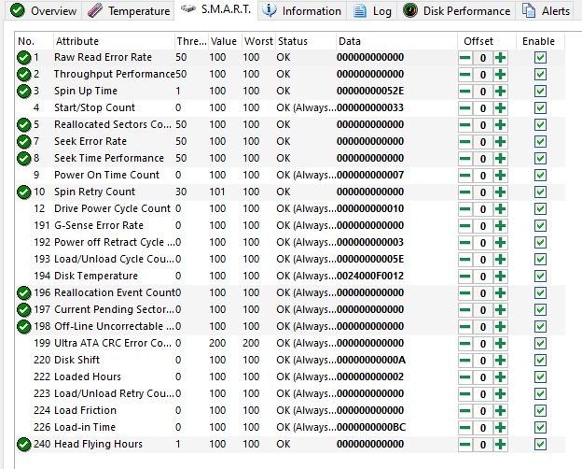Click the offset value field for Disk Shift
The width and height of the screenshot is (582, 469).
pos(483,361)
